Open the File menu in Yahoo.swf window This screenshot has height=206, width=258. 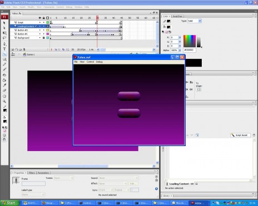[x=76, y=62]
